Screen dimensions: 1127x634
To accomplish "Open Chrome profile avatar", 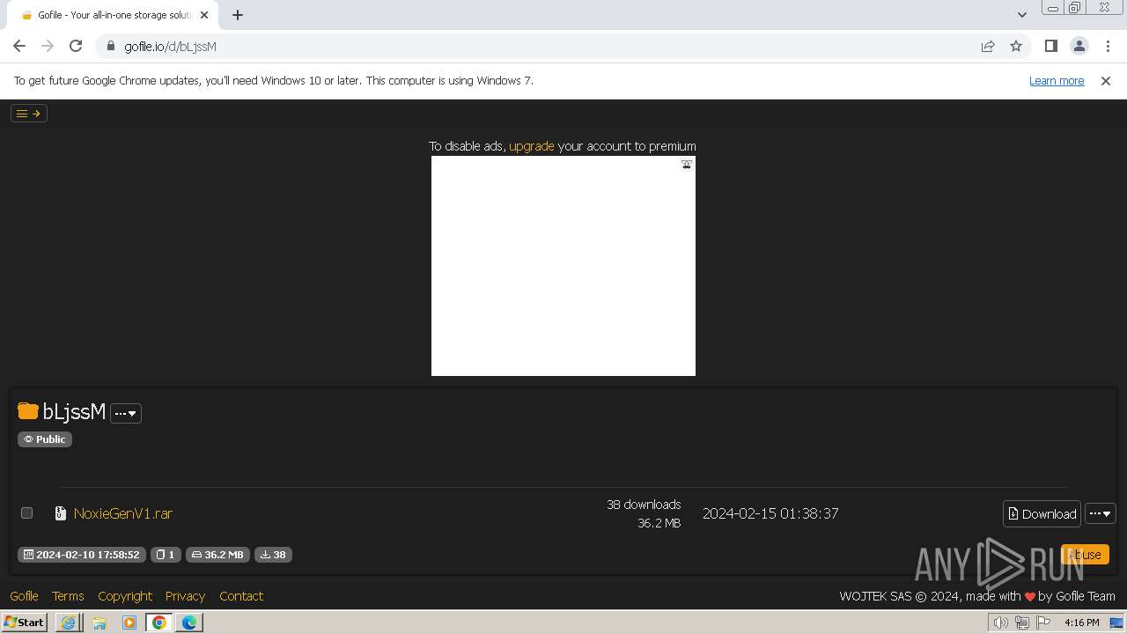I will click(1079, 46).
